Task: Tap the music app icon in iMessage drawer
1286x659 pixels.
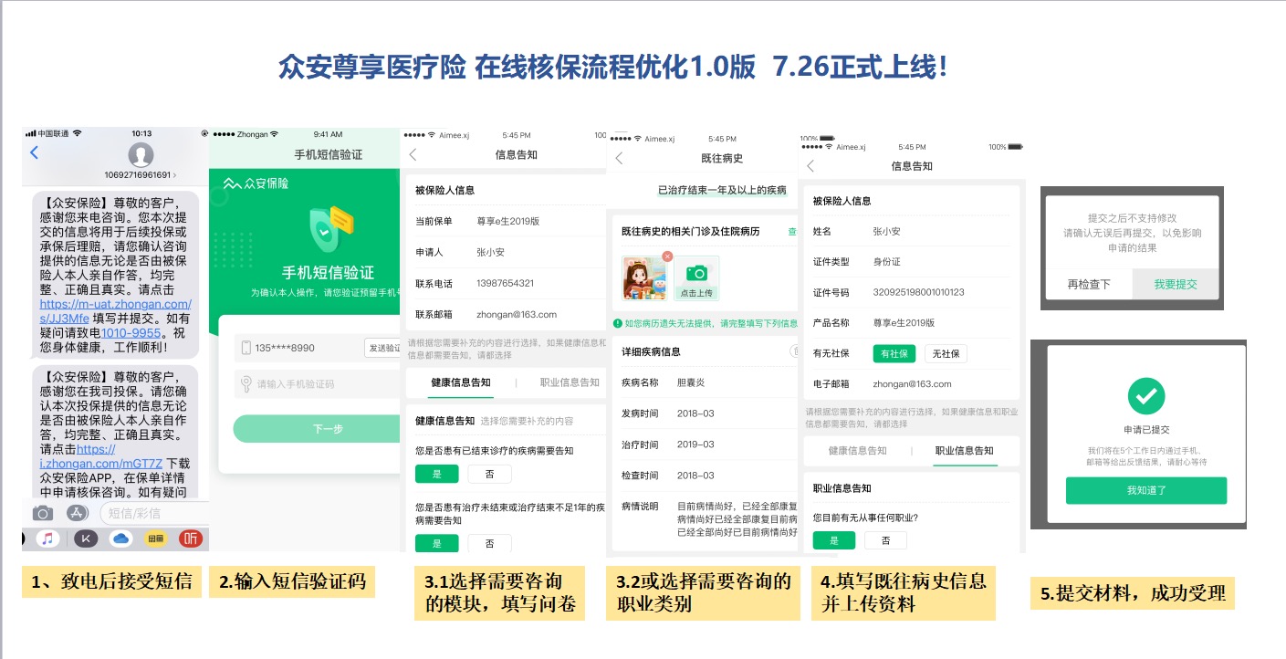Action: 48,539
